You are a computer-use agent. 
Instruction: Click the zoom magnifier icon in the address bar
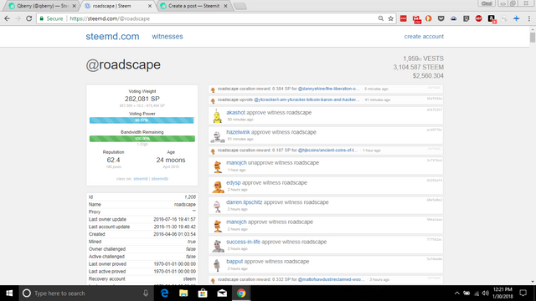point(380,18)
